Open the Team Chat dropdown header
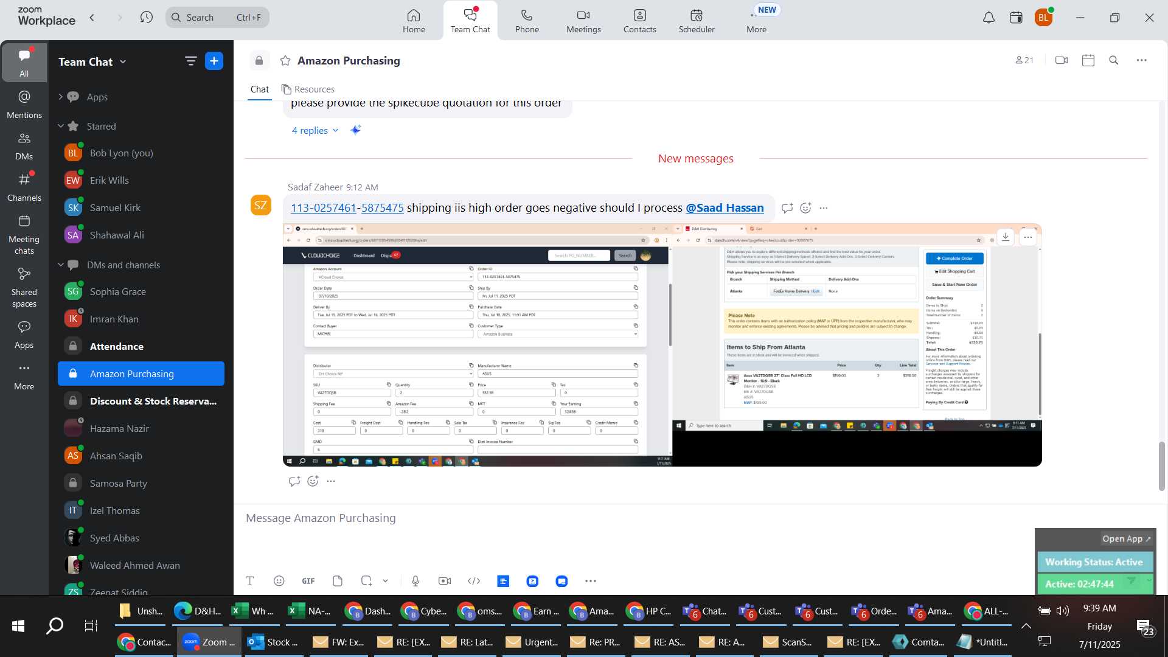The height and width of the screenshot is (657, 1168). point(92,61)
